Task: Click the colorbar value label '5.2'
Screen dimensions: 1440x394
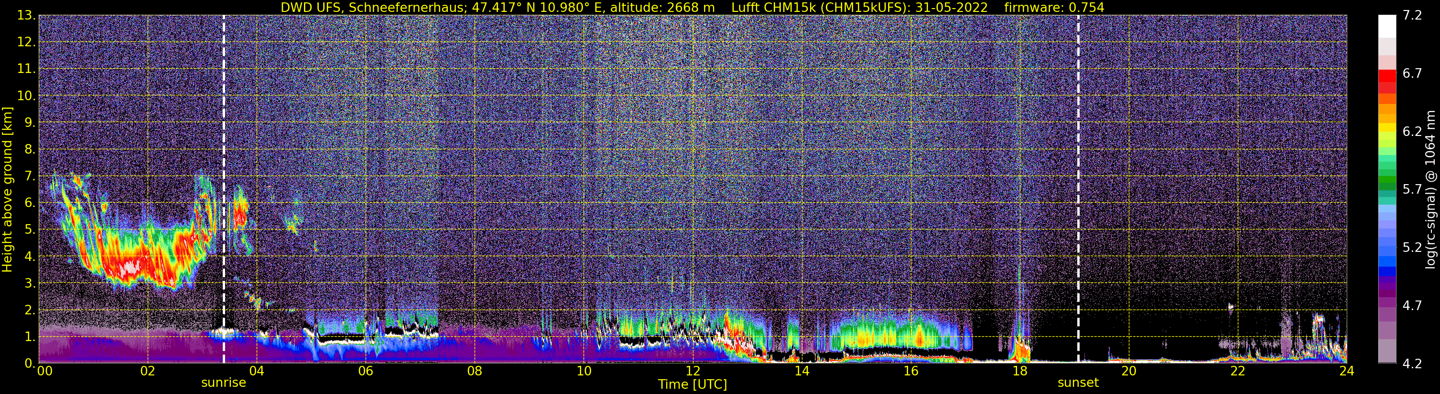Action: click(1412, 247)
